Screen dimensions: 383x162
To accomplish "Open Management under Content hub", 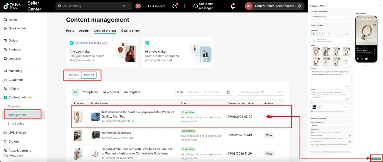I will [17, 115].
